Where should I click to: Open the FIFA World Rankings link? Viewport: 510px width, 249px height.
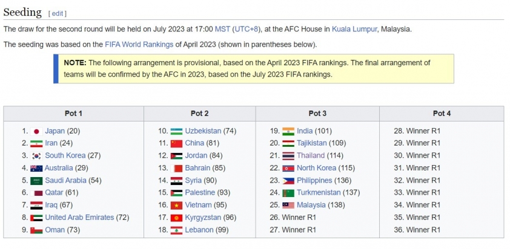pos(139,45)
